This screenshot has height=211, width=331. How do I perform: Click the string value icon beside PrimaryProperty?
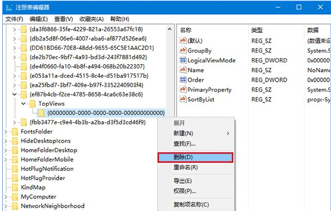(183, 89)
